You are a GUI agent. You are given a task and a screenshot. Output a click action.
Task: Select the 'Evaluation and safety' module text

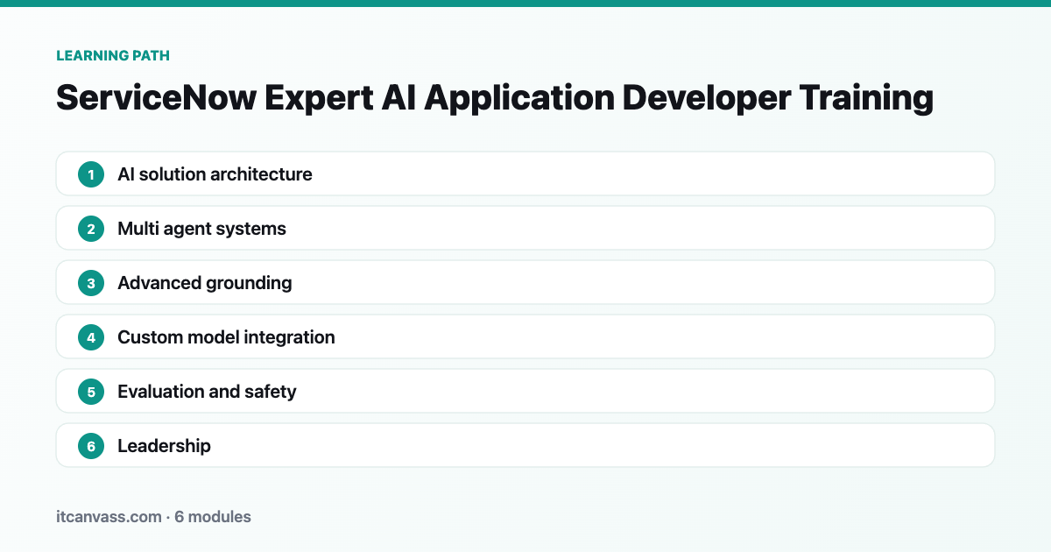pyautogui.click(x=207, y=392)
